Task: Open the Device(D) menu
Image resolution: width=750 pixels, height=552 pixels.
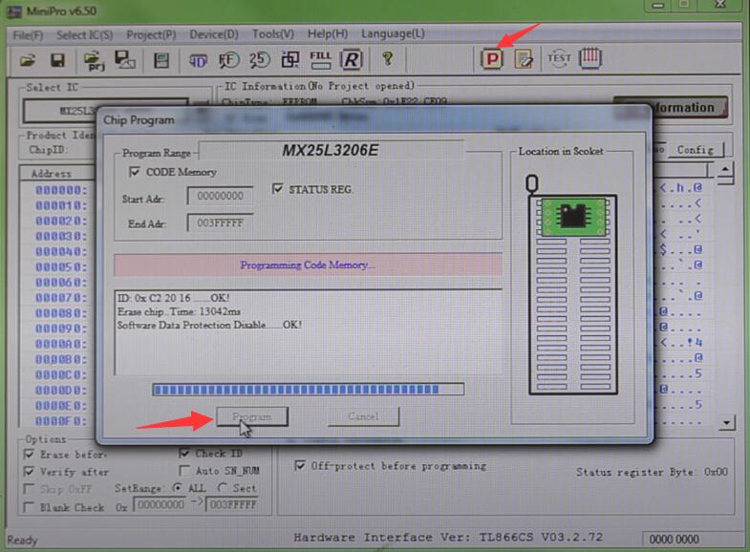Action: click(214, 34)
